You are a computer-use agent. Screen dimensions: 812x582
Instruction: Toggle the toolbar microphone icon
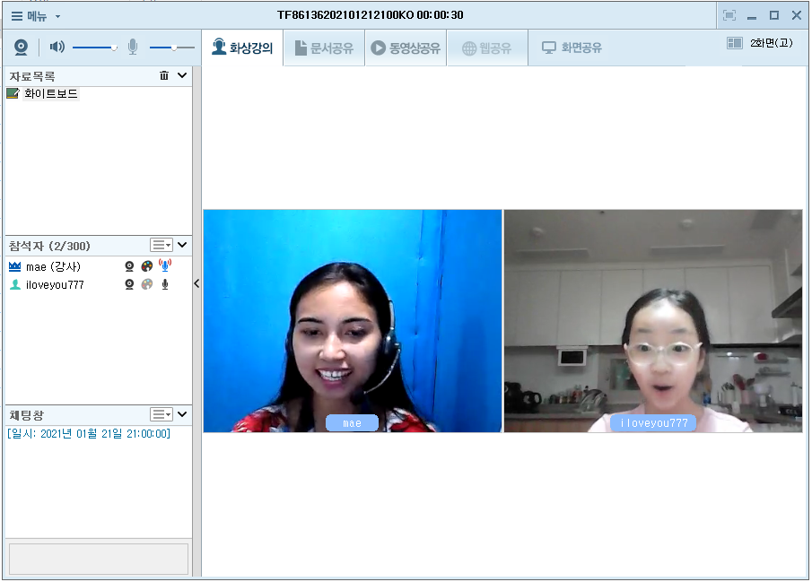click(133, 48)
